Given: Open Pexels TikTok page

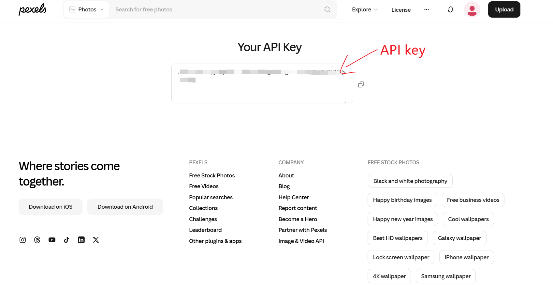Looking at the screenshot, I should click(66, 240).
